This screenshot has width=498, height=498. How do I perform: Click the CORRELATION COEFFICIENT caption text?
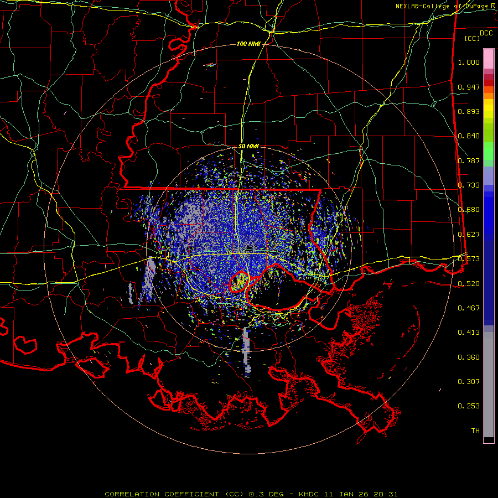point(162,494)
